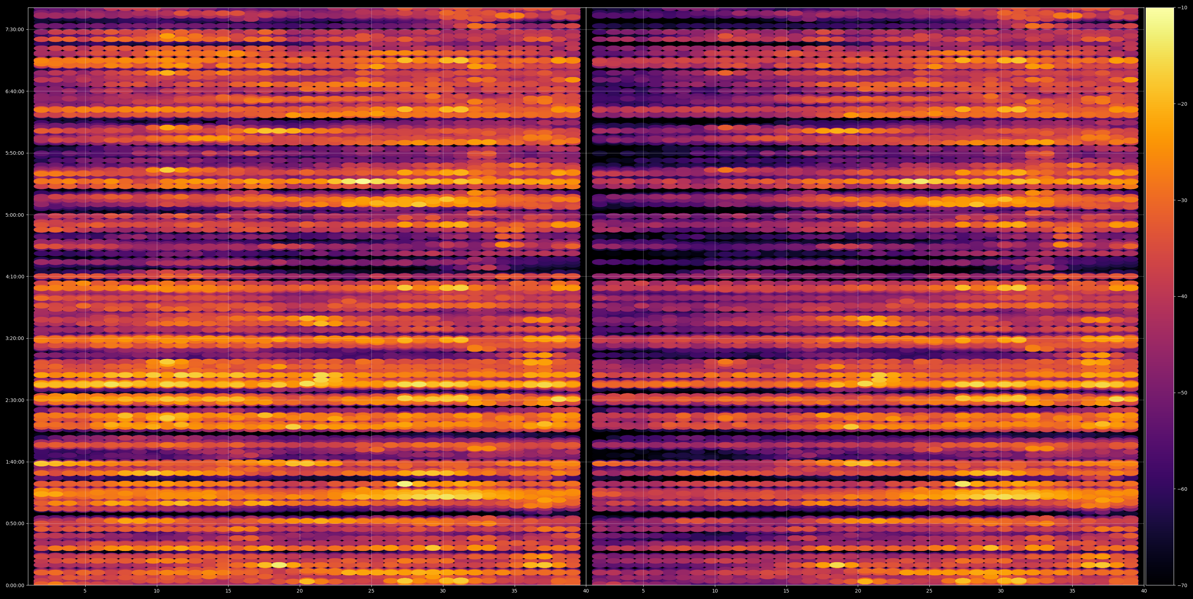The image size is (1193, 599).
Task: Click x-axis tick 40 of the right heatmap
Action: click(1144, 591)
